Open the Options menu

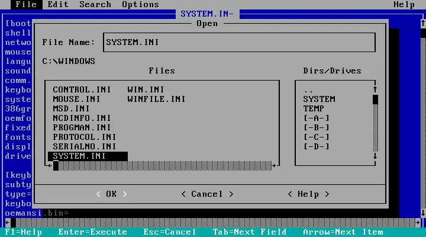140,4
